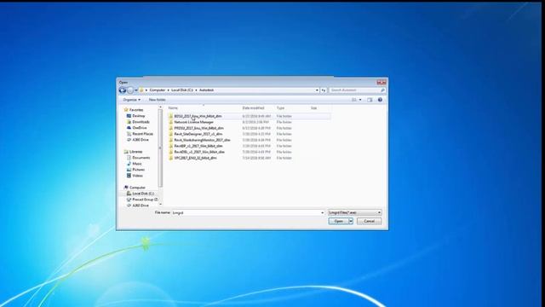Open the recent locations dropdown beside Forward

[136, 90]
